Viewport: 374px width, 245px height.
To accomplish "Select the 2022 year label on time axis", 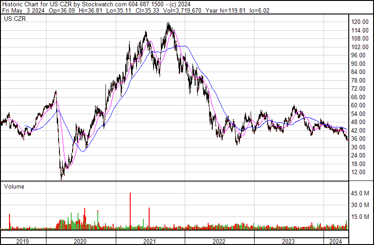I will [x=219, y=241].
